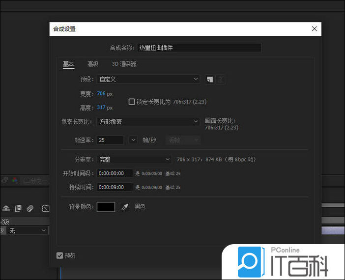Image resolution: width=345 pixels, height=280 pixels.
Task: Open the 预设 dropdown
Action: pyautogui.click(x=148, y=79)
